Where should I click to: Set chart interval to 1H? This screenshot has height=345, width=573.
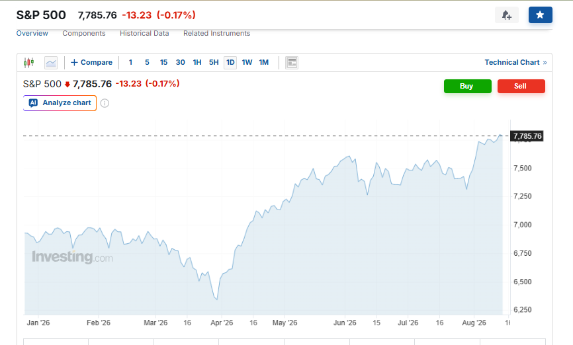[197, 62]
